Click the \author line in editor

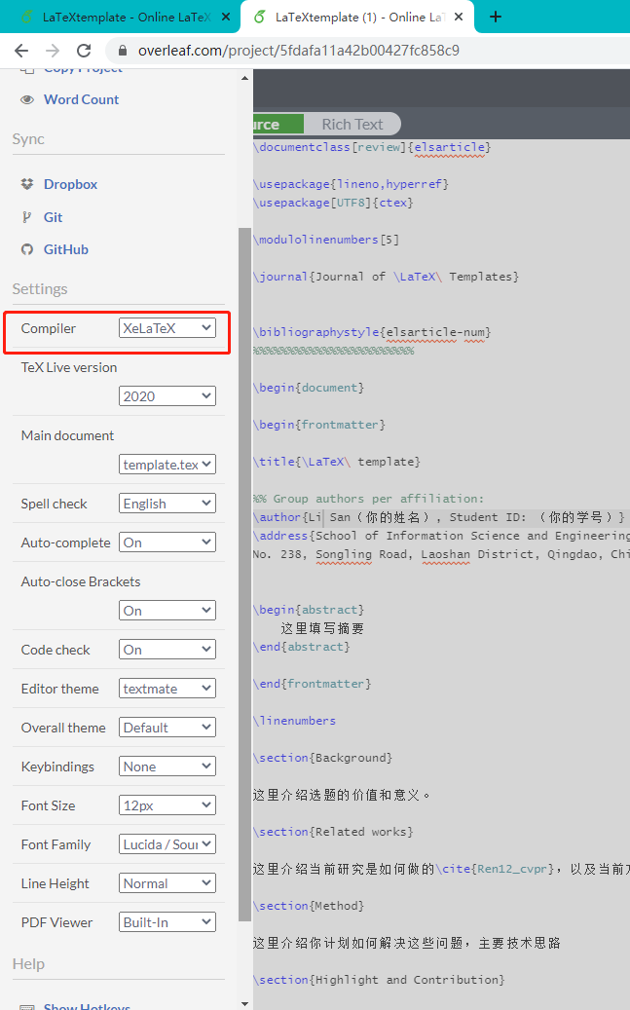(x=439, y=517)
